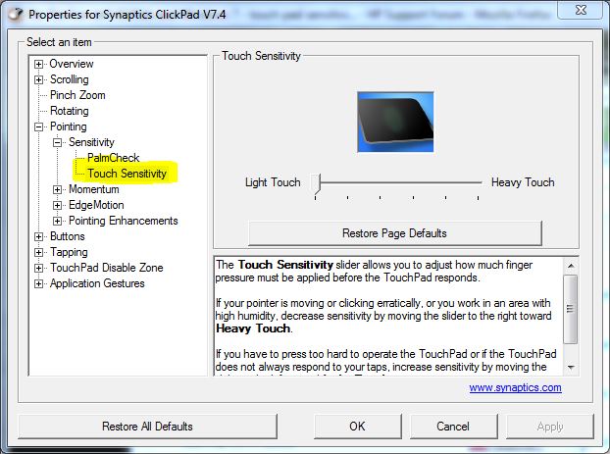The width and height of the screenshot is (610, 454).
Task: Click the Synaptics title bar icon
Action: 16,15
